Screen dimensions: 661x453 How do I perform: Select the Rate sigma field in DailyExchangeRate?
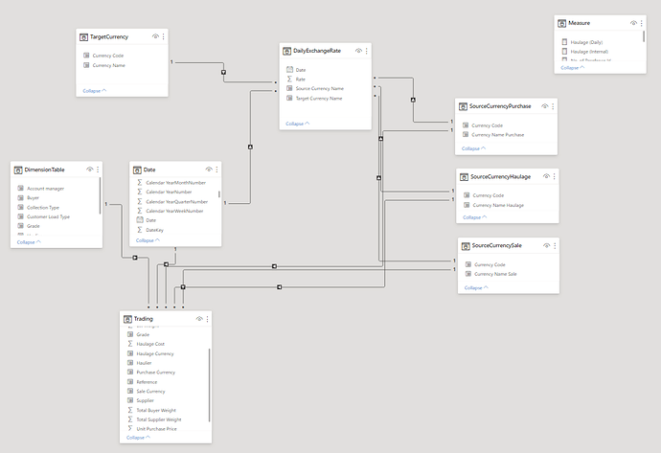pos(289,79)
